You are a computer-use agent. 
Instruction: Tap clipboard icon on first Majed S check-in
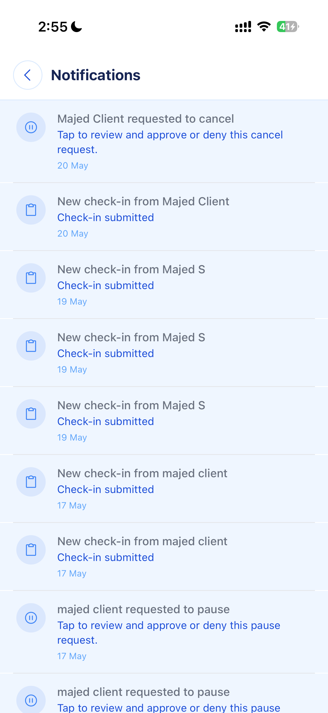(31, 278)
